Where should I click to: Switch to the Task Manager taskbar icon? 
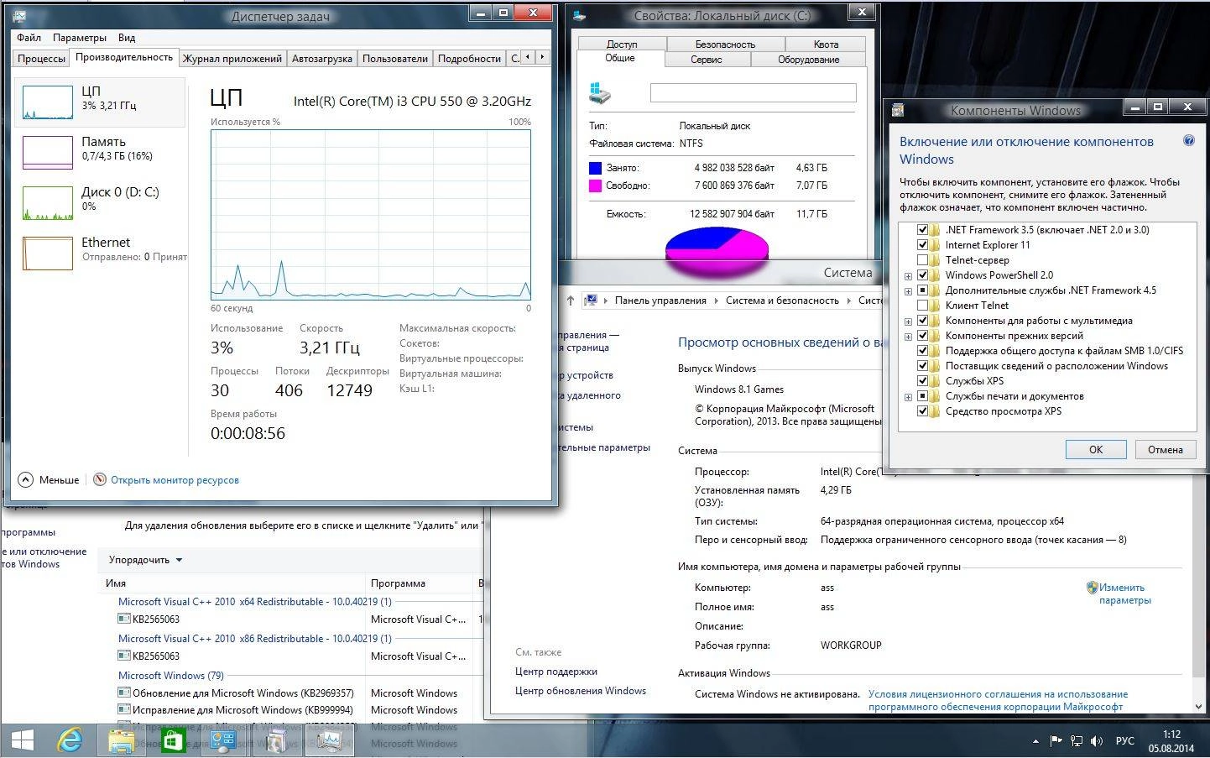[329, 740]
